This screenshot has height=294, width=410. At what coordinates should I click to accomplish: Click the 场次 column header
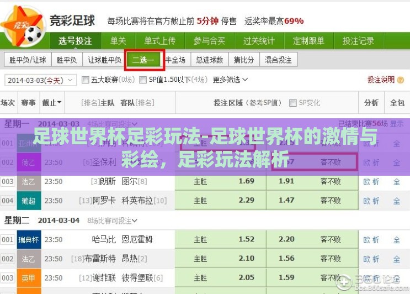(8, 103)
